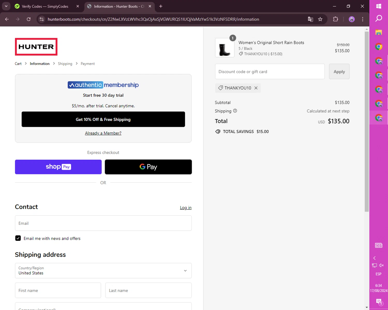388x310 pixels.
Task: Open the first Chrome taskbar icon
Action: point(379,47)
